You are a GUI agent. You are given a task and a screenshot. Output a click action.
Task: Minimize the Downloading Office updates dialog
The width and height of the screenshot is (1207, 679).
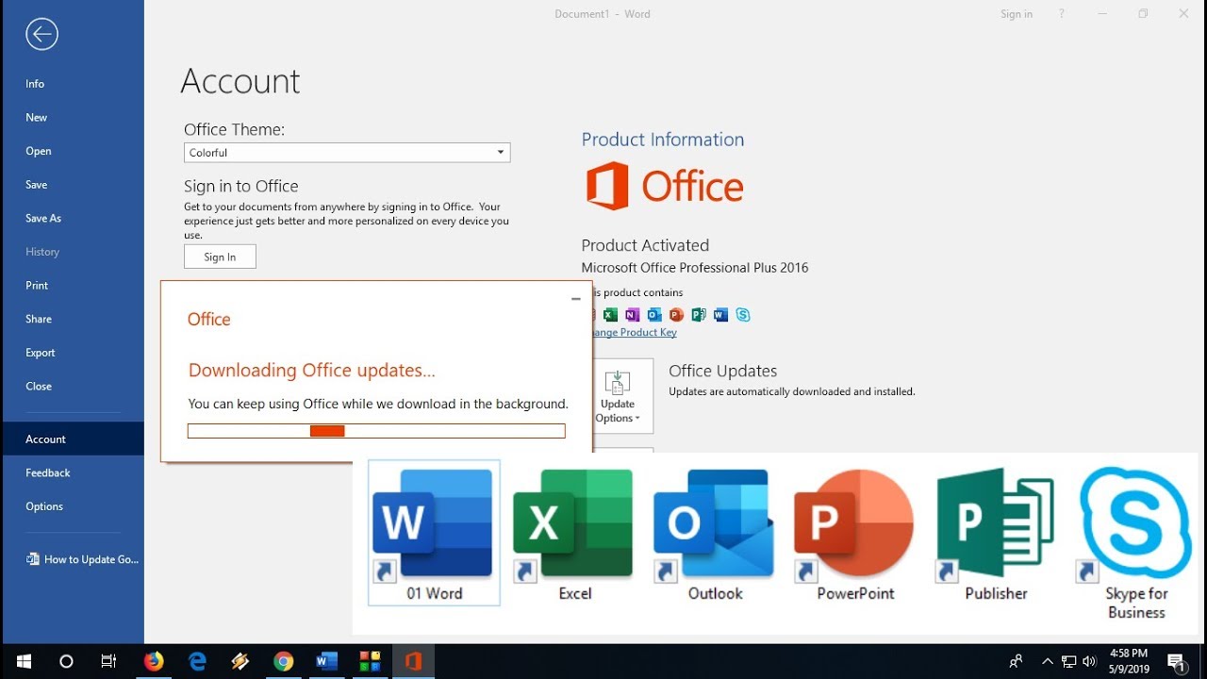coord(576,299)
